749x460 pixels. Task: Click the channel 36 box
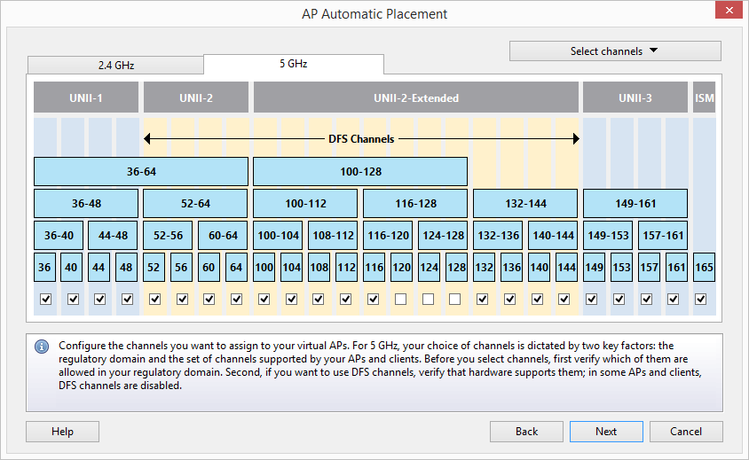[x=44, y=267]
